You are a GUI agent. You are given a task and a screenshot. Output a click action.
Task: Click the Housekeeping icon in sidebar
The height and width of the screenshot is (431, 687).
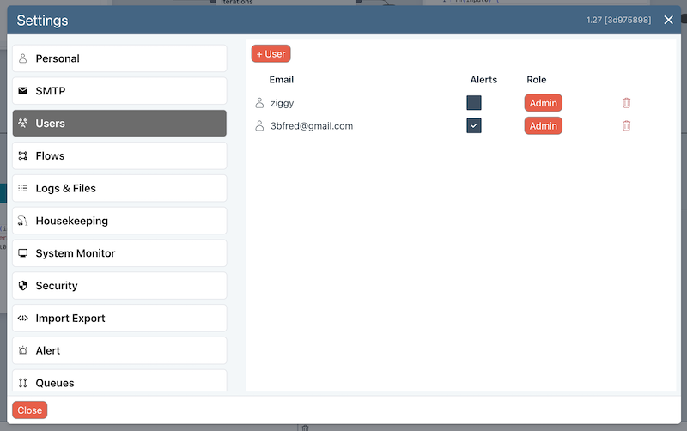[x=23, y=222]
